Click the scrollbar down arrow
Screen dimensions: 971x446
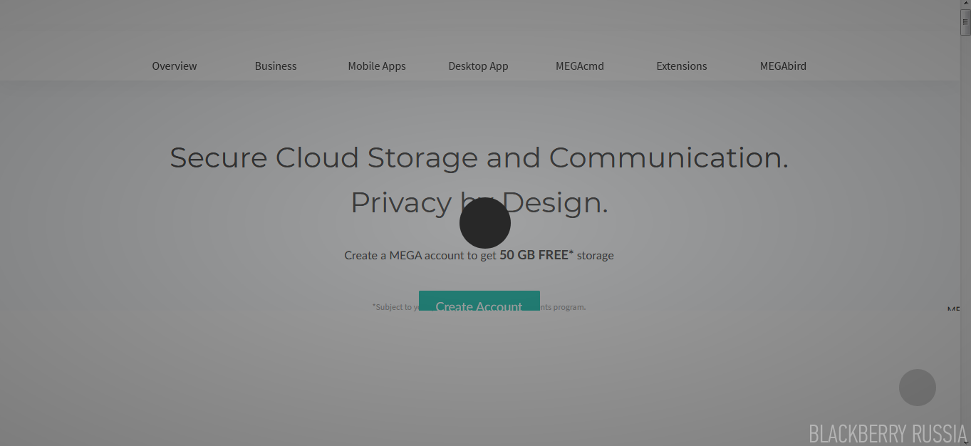[965, 441]
